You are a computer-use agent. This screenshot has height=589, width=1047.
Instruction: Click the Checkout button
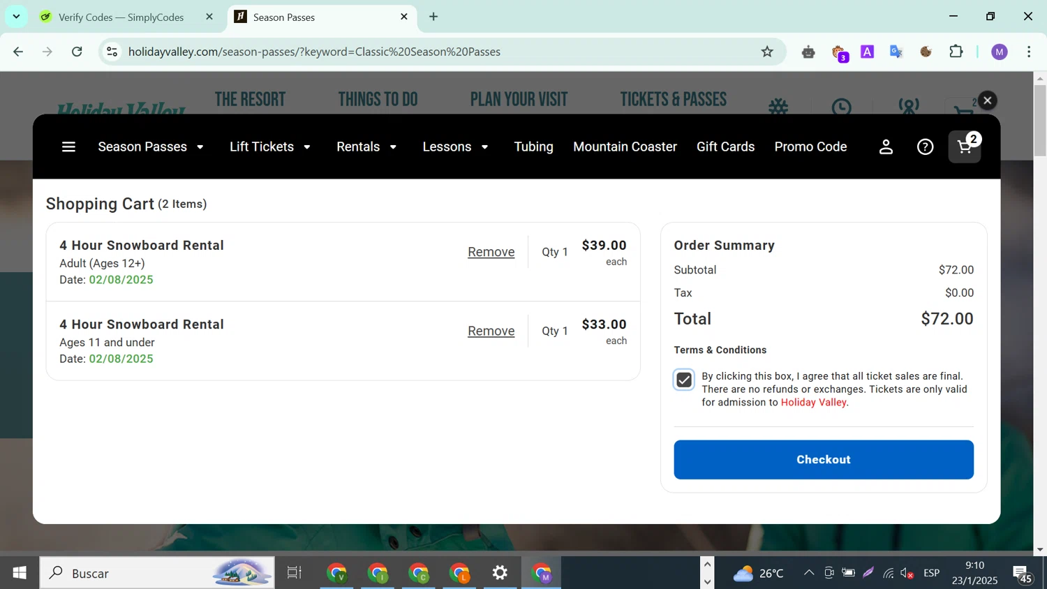click(824, 459)
